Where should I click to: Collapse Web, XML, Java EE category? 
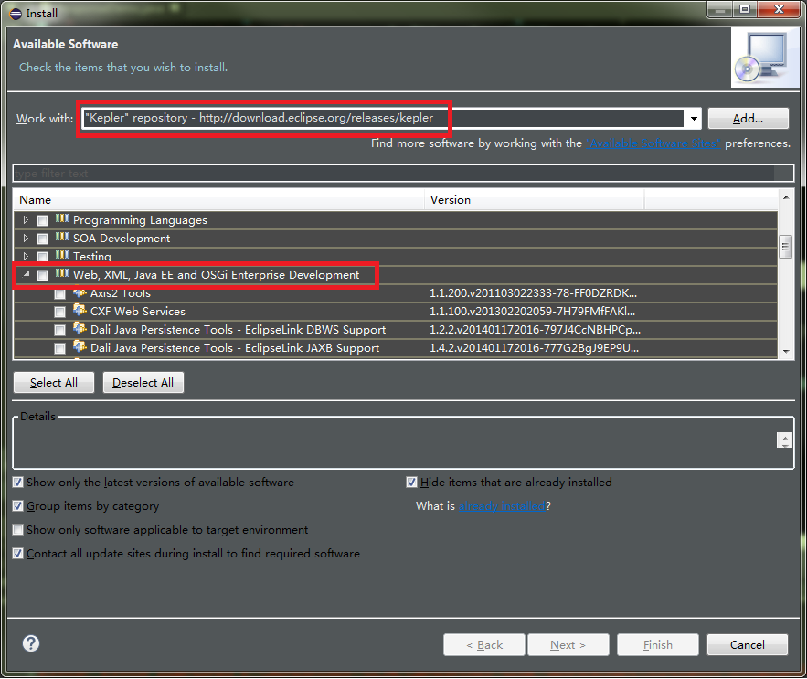point(26,274)
